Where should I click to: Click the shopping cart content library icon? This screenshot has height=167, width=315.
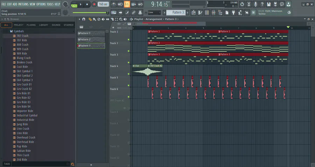253,13
